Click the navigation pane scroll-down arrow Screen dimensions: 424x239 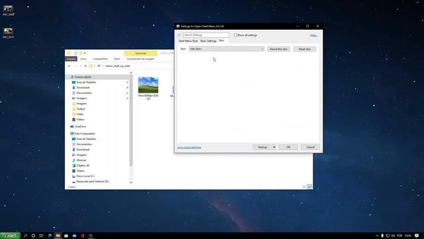[131, 183]
